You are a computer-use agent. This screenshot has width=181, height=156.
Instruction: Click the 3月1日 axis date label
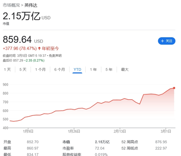(166, 131)
